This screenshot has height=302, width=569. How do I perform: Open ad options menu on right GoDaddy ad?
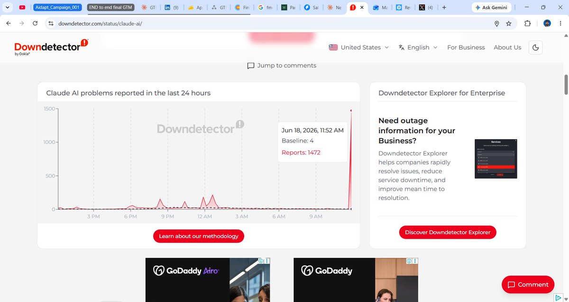[x=415, y=261]
